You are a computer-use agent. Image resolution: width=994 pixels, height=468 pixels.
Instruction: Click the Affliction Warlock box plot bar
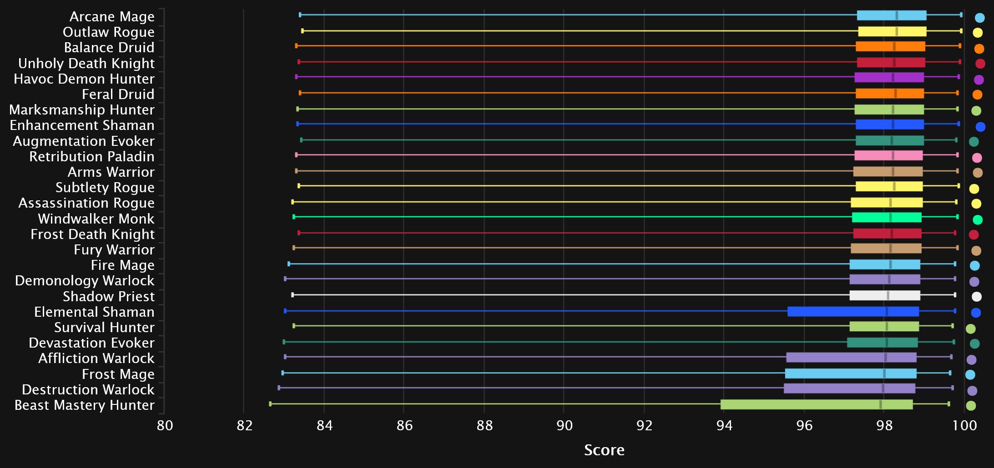[851, 358]
